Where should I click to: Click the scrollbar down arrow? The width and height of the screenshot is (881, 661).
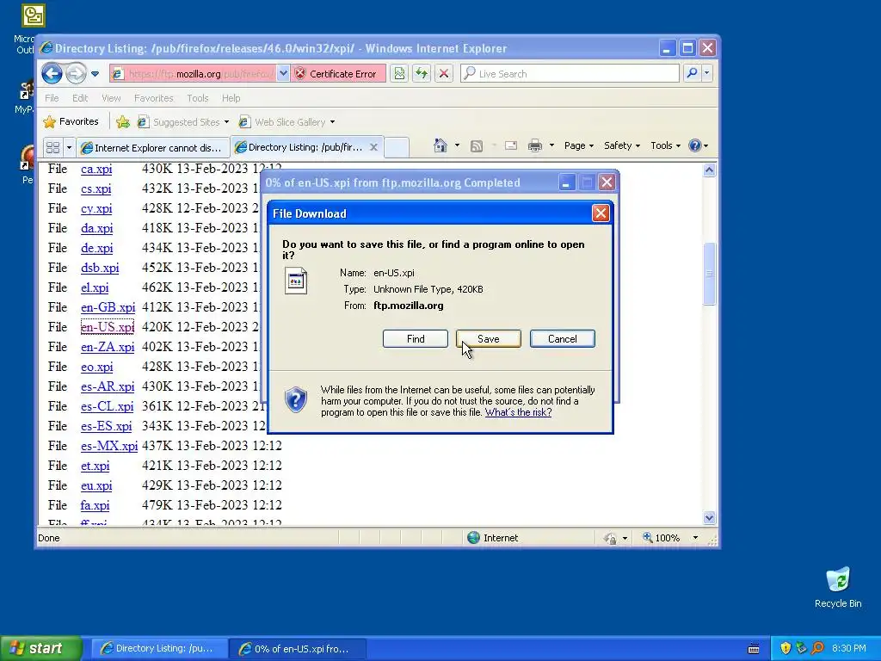709,517
